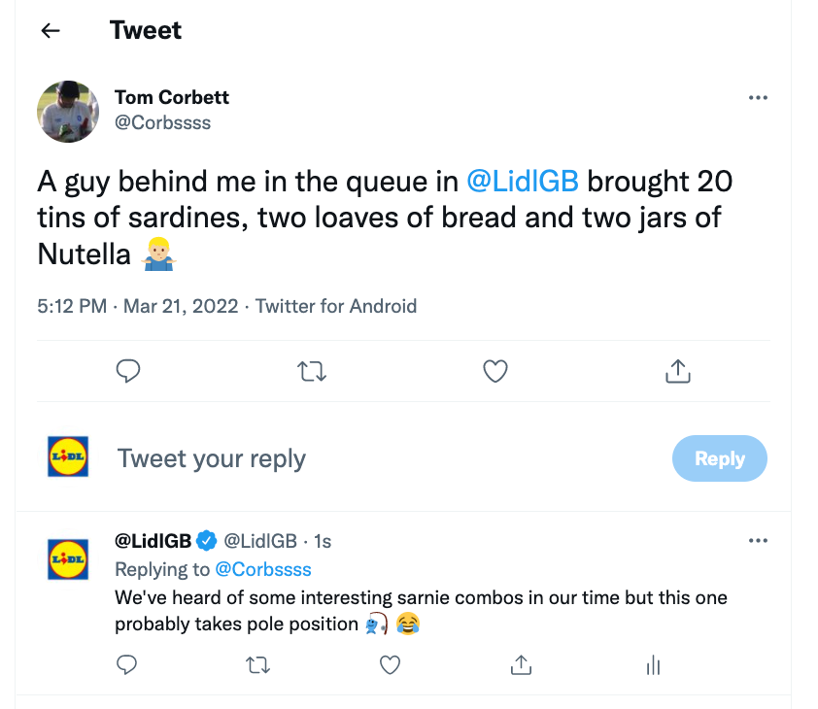Image resolution: width=818 pixels, height=709 pixels.
Task: Reply to Tom Corbett's tweet via comment icon
Action: point(128,371)
